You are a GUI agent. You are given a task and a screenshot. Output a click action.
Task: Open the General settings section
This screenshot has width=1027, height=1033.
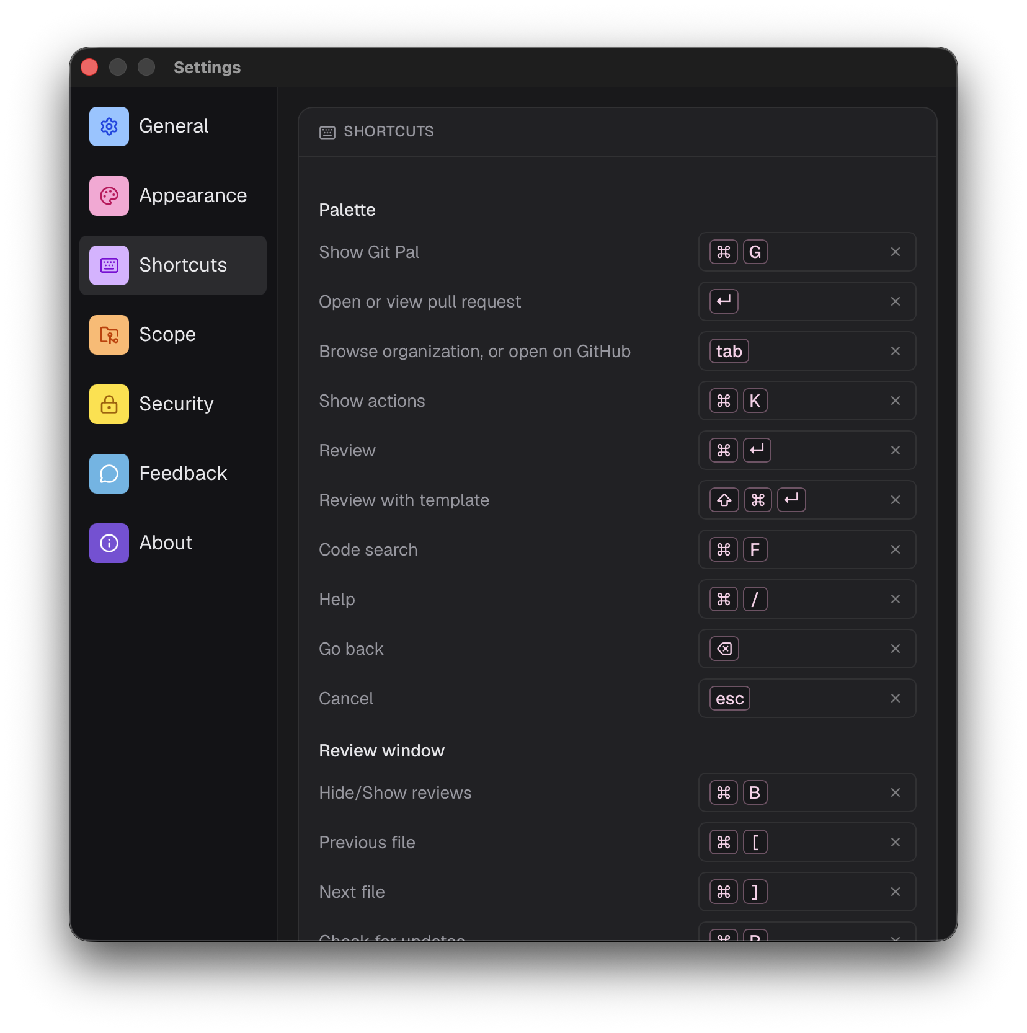point(173,126)
